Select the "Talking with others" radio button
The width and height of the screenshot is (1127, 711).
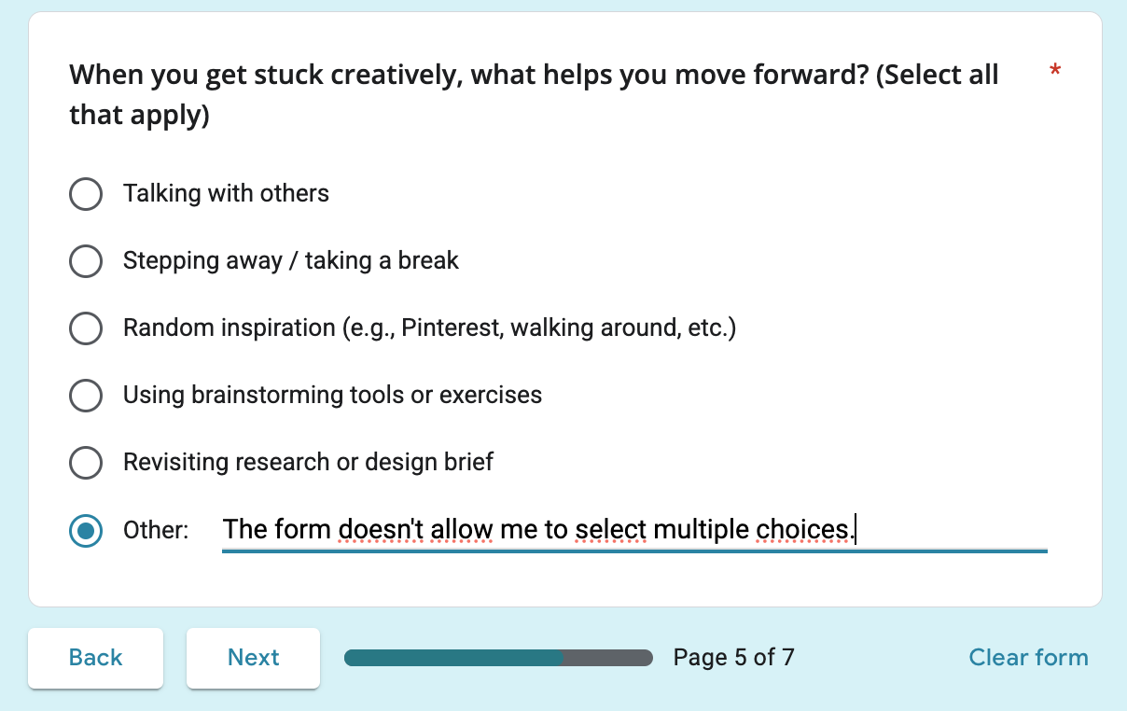pos(86,194)
